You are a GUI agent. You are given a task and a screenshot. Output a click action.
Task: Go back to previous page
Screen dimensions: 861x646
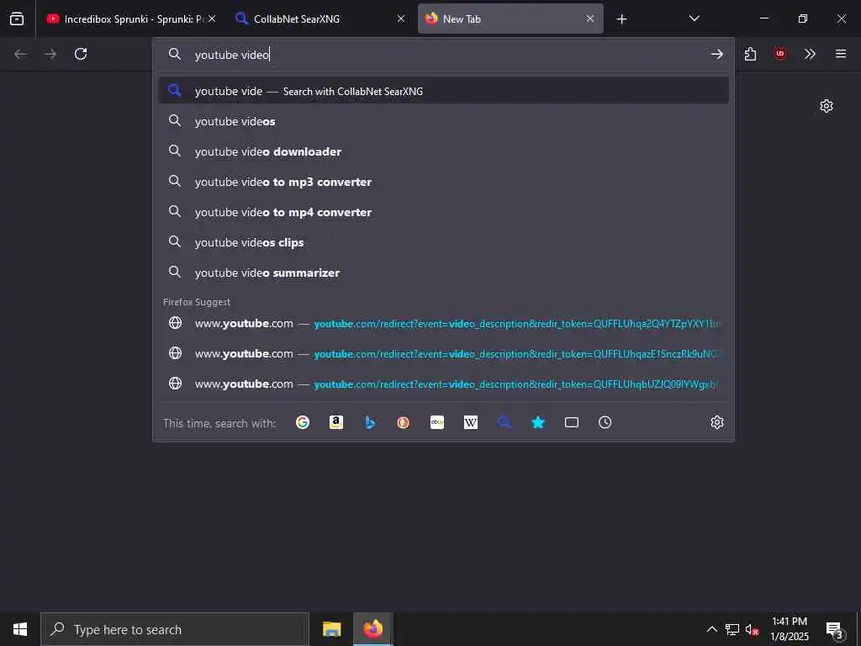[x=20, y=54]
